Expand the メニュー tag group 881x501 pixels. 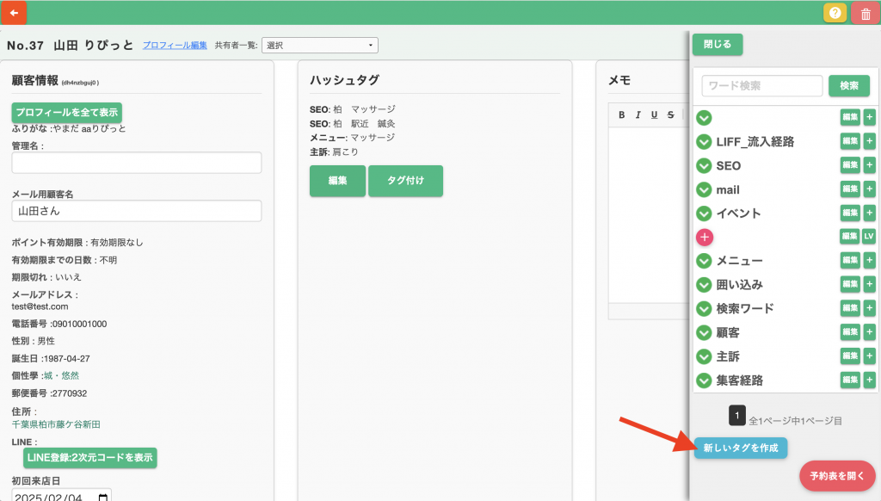704,261
